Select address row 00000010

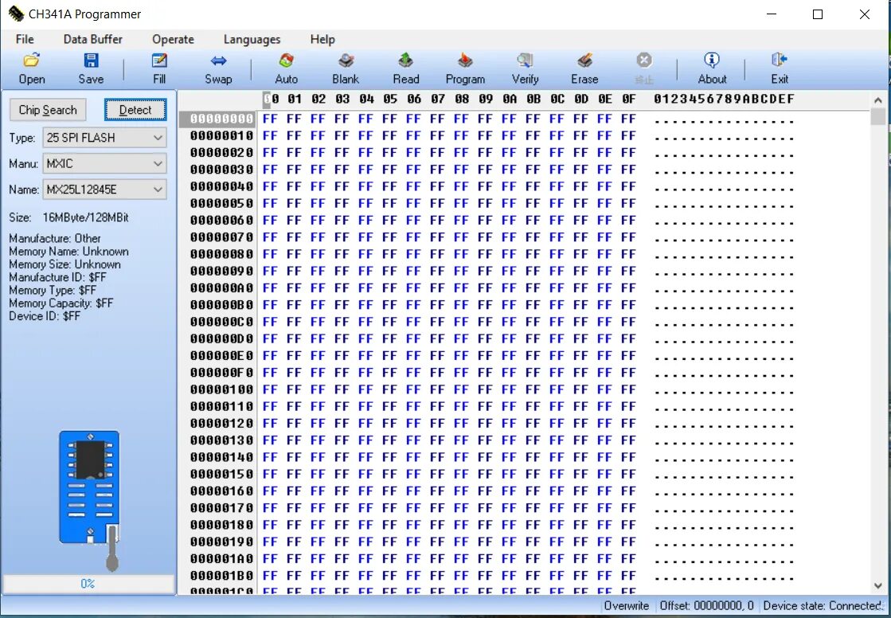[x=221, y=136]
